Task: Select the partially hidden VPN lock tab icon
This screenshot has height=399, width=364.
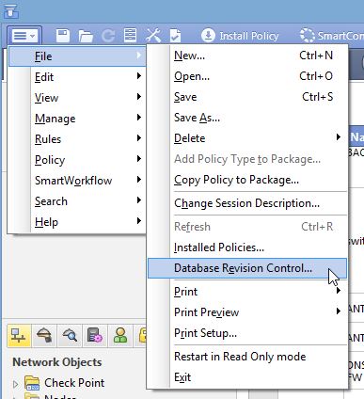Action: [140, 336]
